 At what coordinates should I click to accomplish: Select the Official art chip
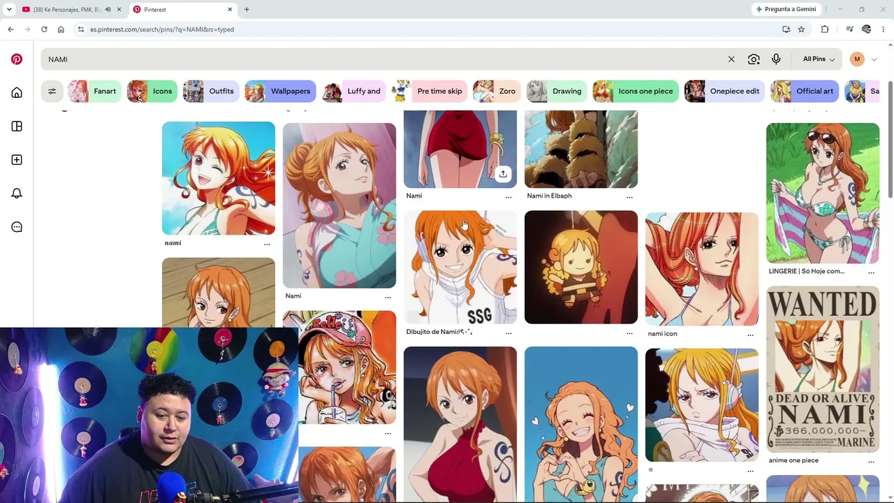805,92
